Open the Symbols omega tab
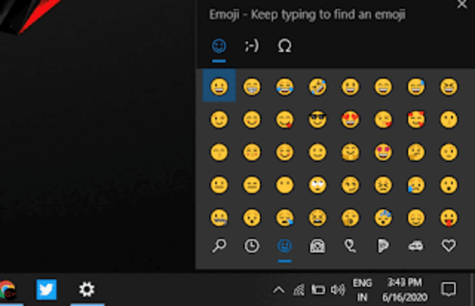 284,46
